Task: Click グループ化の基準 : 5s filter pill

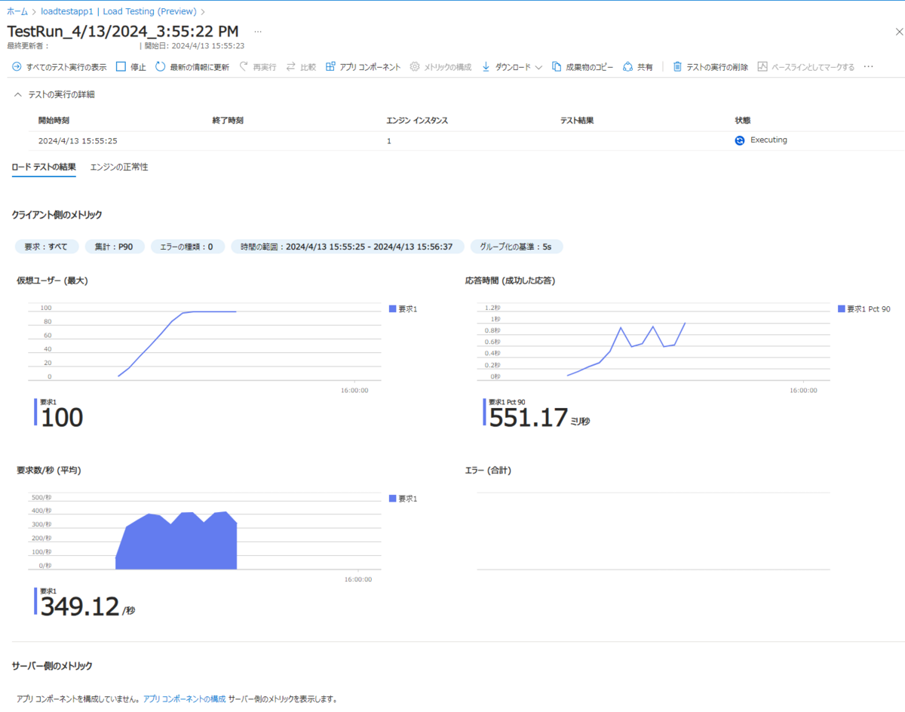Action: [x=517, y=247]
